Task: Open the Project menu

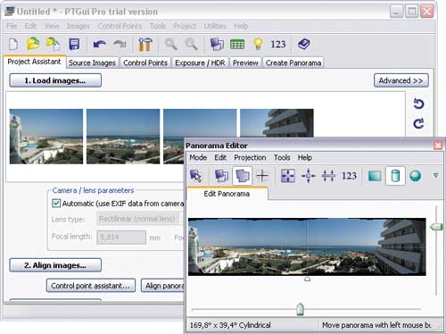Action: tap(185, 26)
